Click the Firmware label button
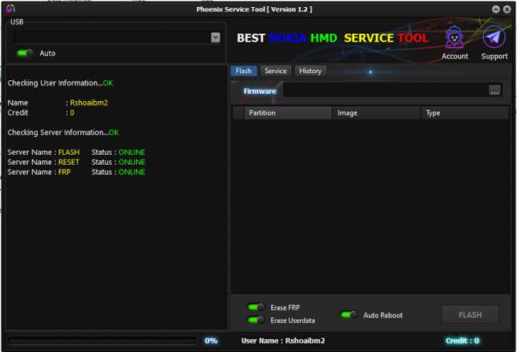 tap(259, 91)
